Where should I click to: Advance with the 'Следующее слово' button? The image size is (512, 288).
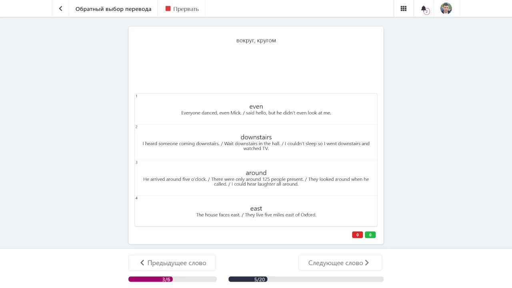(340, 263)
